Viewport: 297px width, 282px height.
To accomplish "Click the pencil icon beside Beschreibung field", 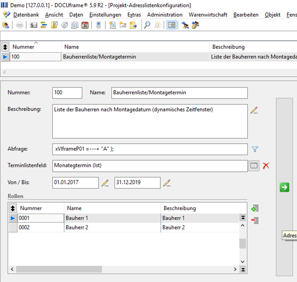I will (x=254, y=110).
